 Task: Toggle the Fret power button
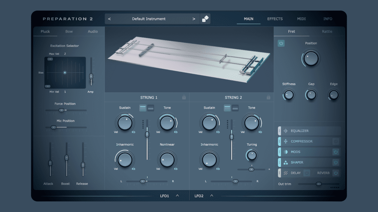click(x=281, y=43)
